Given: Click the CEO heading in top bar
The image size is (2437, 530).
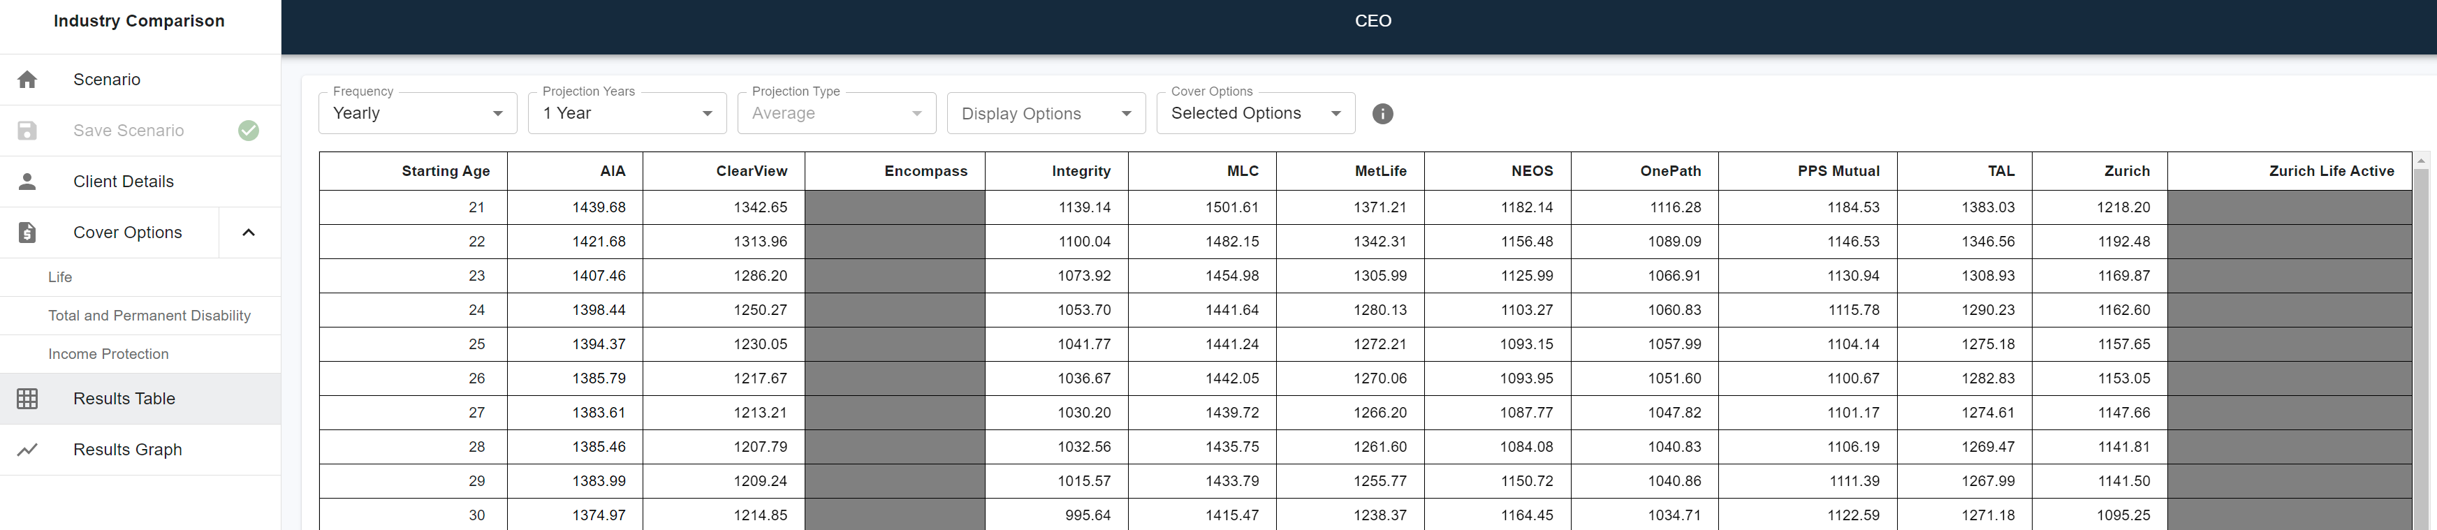Looking at the screenshot, I should click(1373, 21).
